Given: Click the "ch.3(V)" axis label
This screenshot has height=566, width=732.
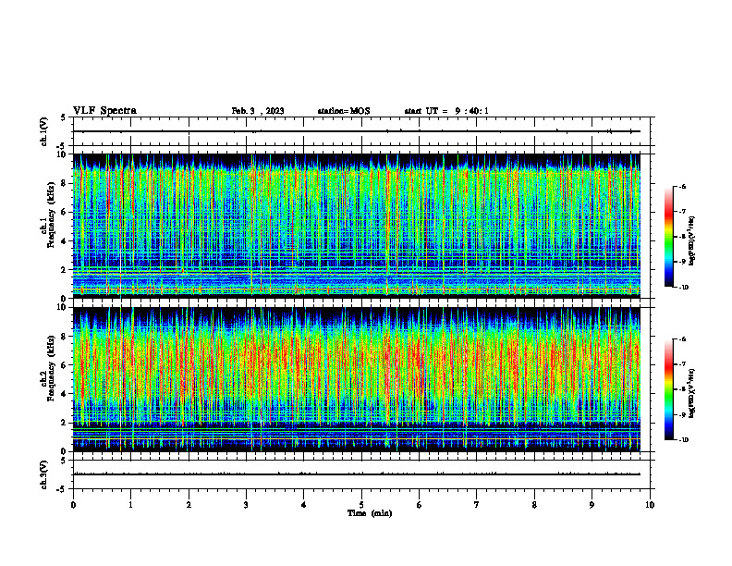Looking at the screenshot, I should tap(43, 474).
